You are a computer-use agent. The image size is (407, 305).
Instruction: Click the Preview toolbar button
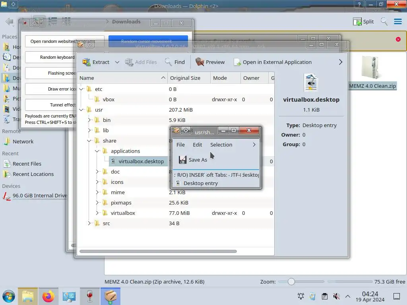210,62
